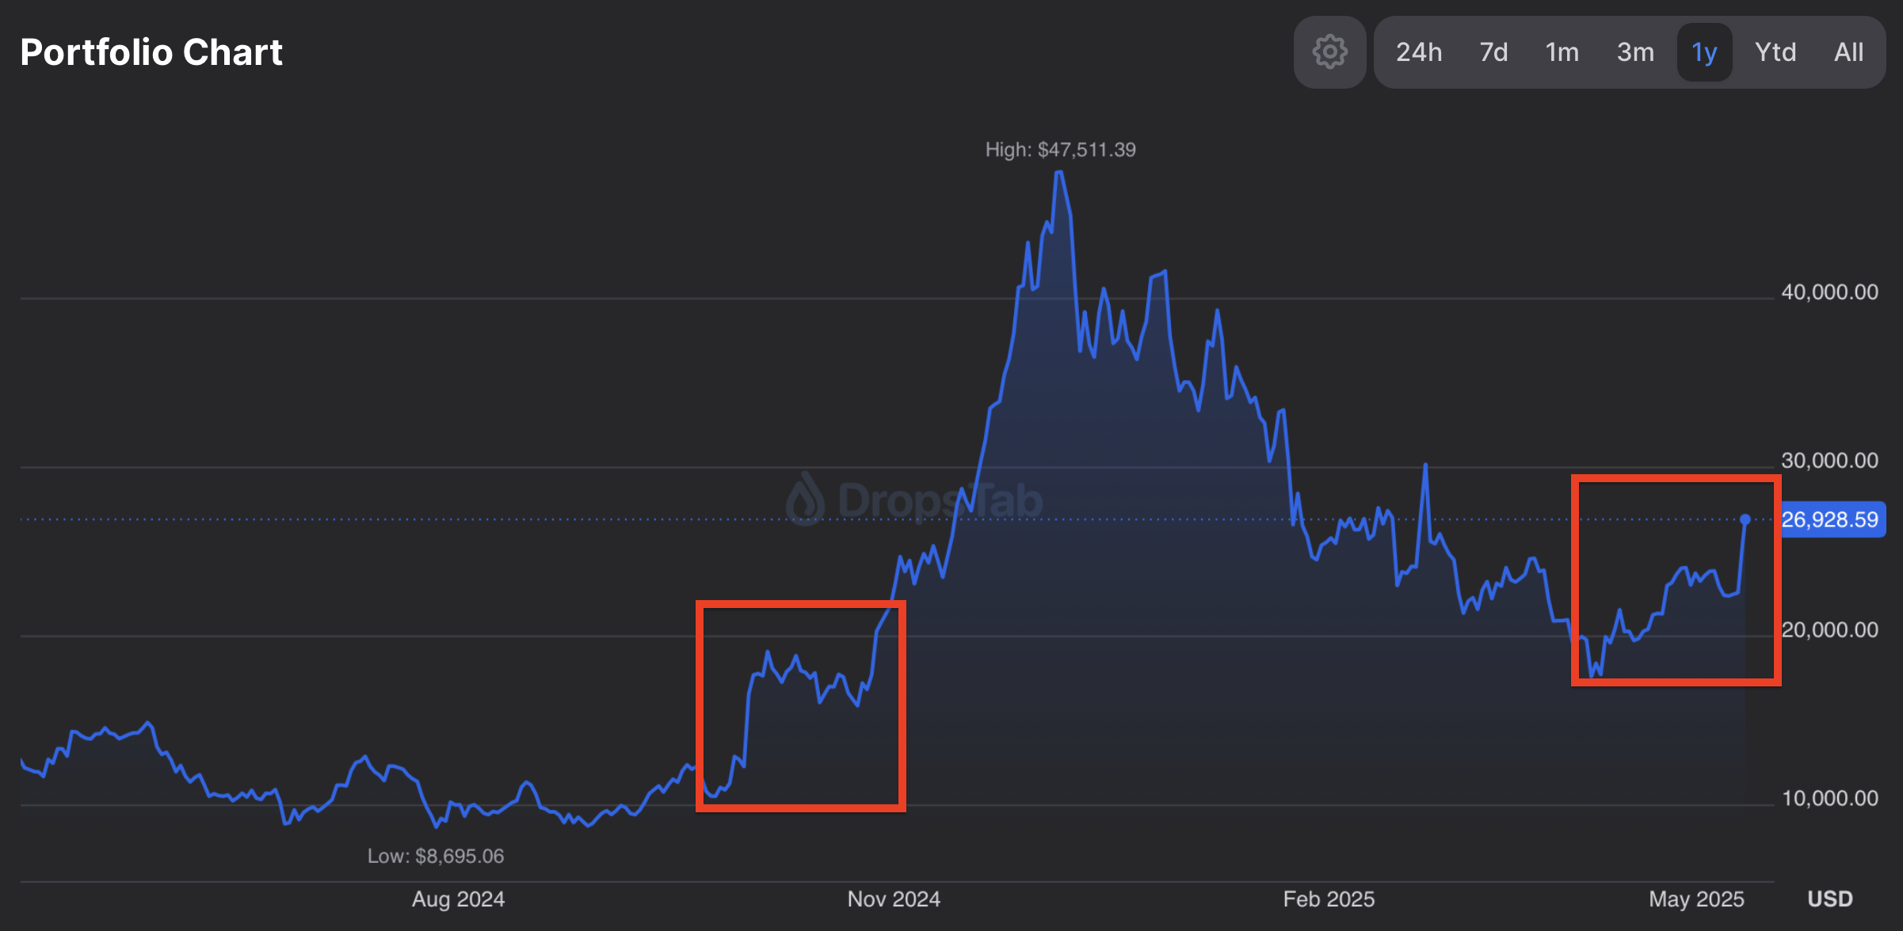Click the High: $47,511.39 label
The height and width of the screenshot is (931, 1903).
click(x=1060, y=150)
